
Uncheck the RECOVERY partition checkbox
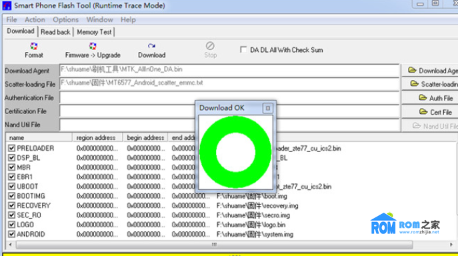pyautogui.click(x=11, y=205)
